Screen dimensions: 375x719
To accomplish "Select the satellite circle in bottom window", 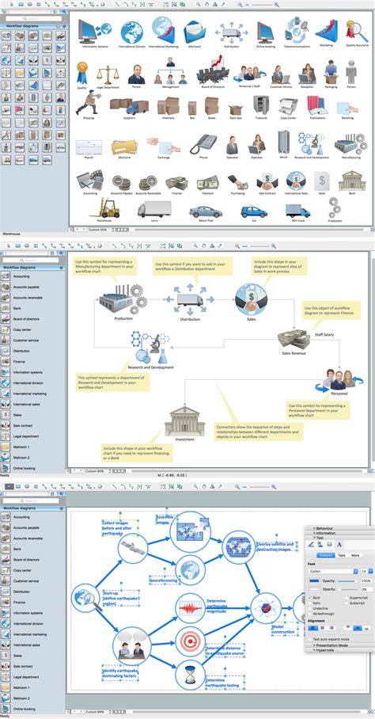I will tap(133, 549).
